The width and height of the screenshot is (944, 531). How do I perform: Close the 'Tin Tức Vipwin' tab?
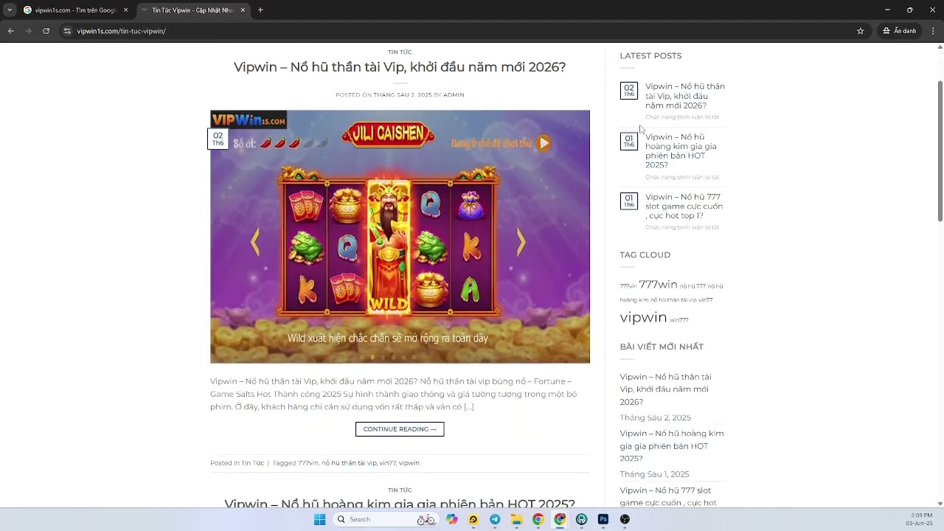point(243,10)
